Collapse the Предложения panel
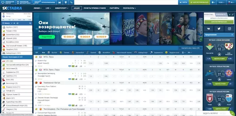236x116 pixels. pos(232,35)
